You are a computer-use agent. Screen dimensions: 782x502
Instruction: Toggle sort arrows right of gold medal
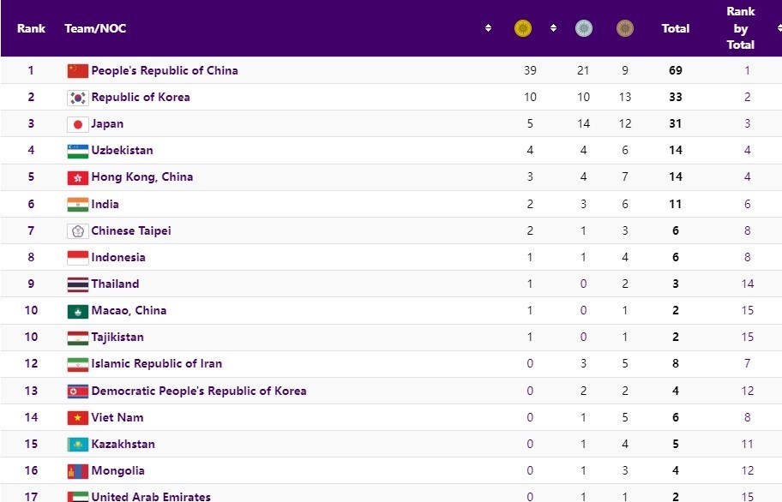[x=554, y=28]
